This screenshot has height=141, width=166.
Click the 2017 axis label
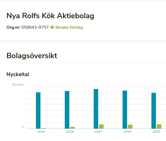tap(98, 132)
